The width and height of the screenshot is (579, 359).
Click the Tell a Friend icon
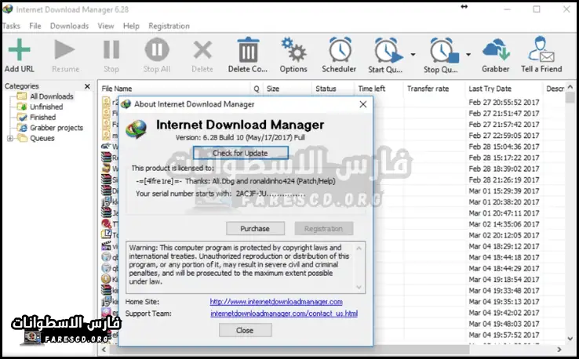coord(541,52)
